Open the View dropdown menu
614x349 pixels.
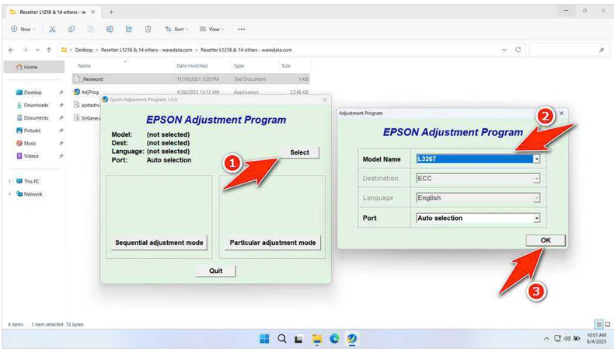click(x=211, y=29)
